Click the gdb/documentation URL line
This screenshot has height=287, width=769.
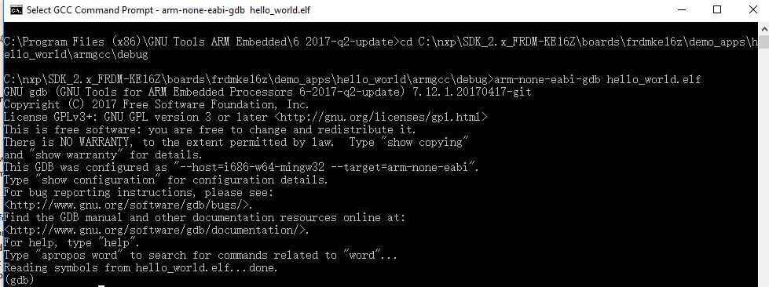pos(156,230)
